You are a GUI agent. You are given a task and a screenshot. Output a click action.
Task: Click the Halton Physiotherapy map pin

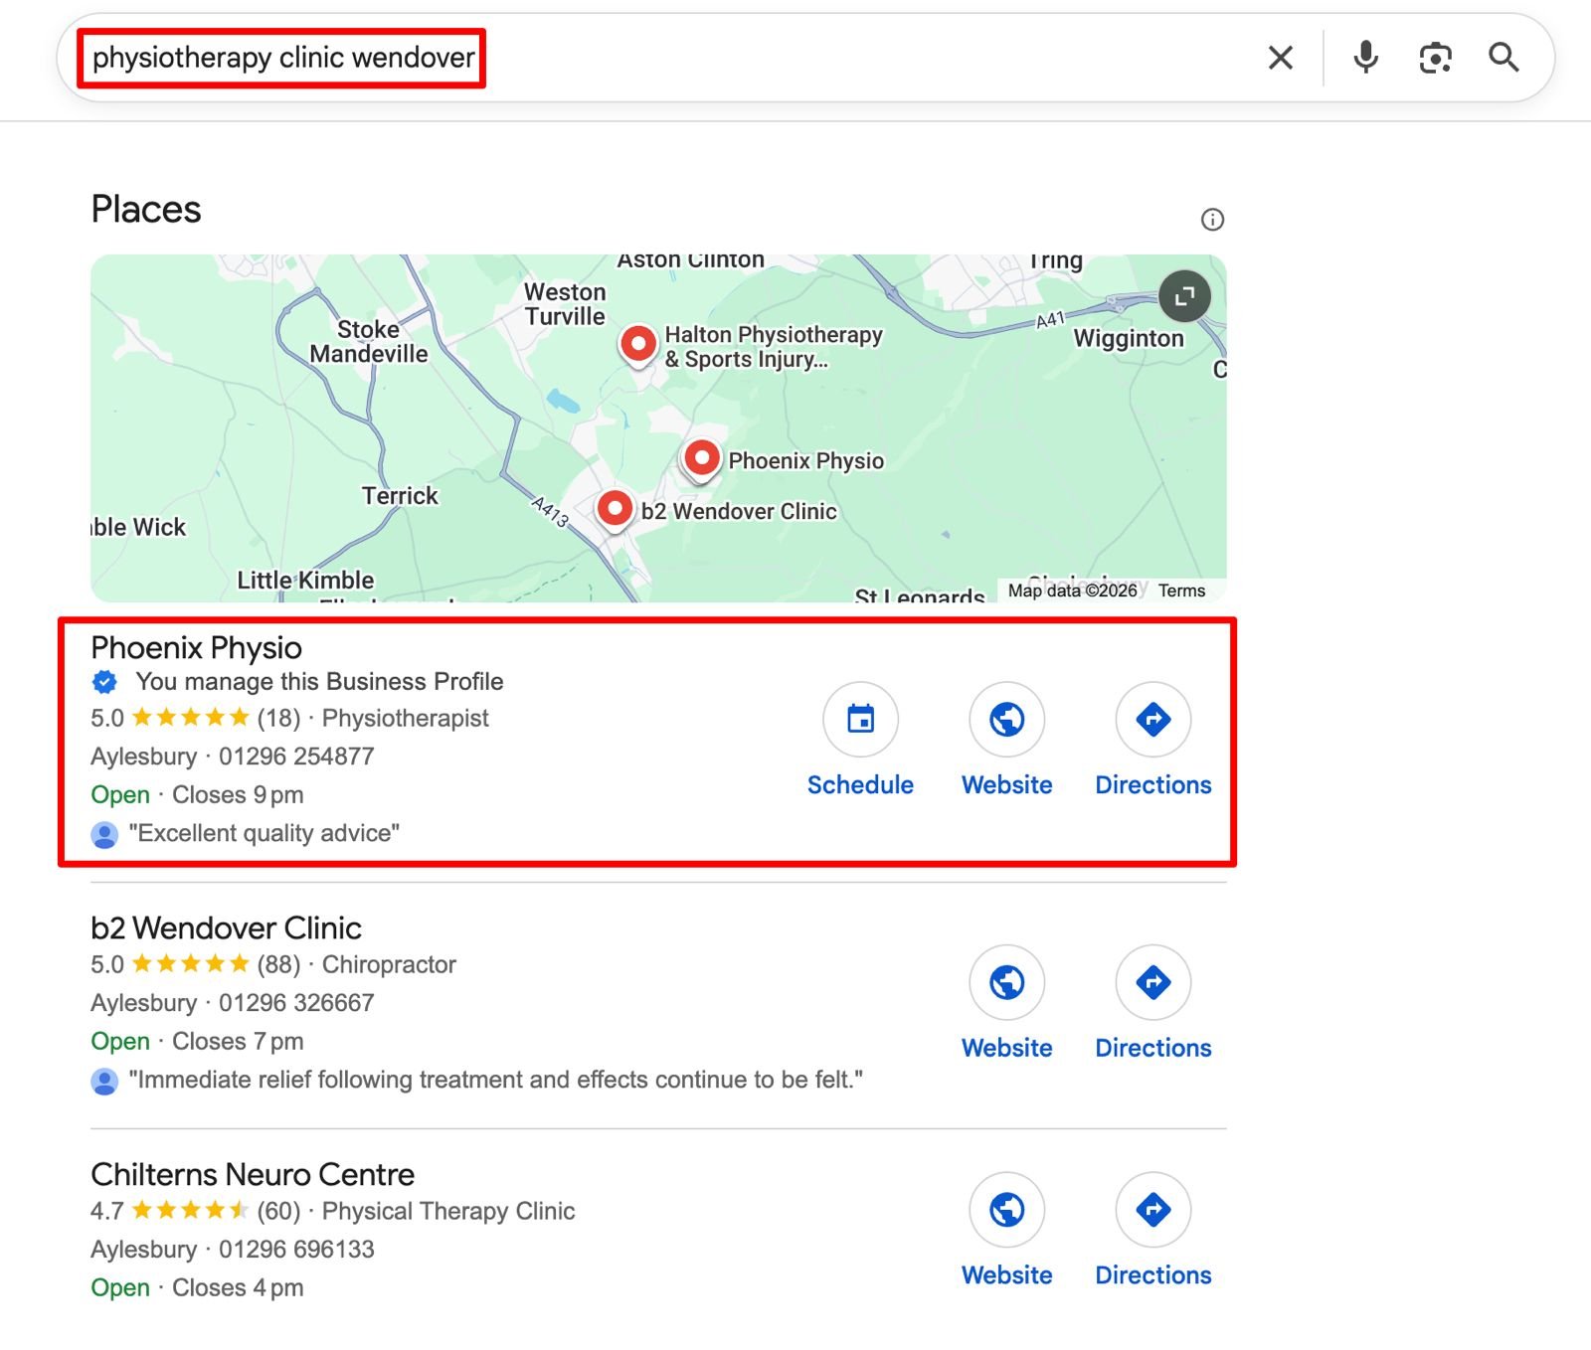pyautogui.click(x=637, y=344)
